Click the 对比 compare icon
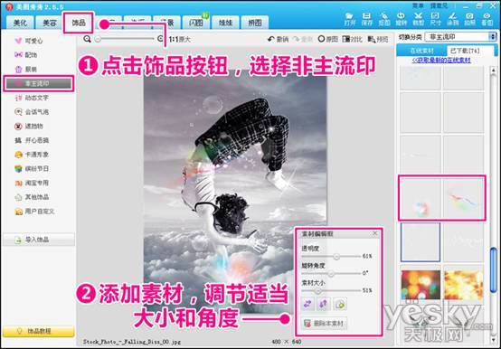The height and width of the screenshot is (349, 501). (352, 39)
